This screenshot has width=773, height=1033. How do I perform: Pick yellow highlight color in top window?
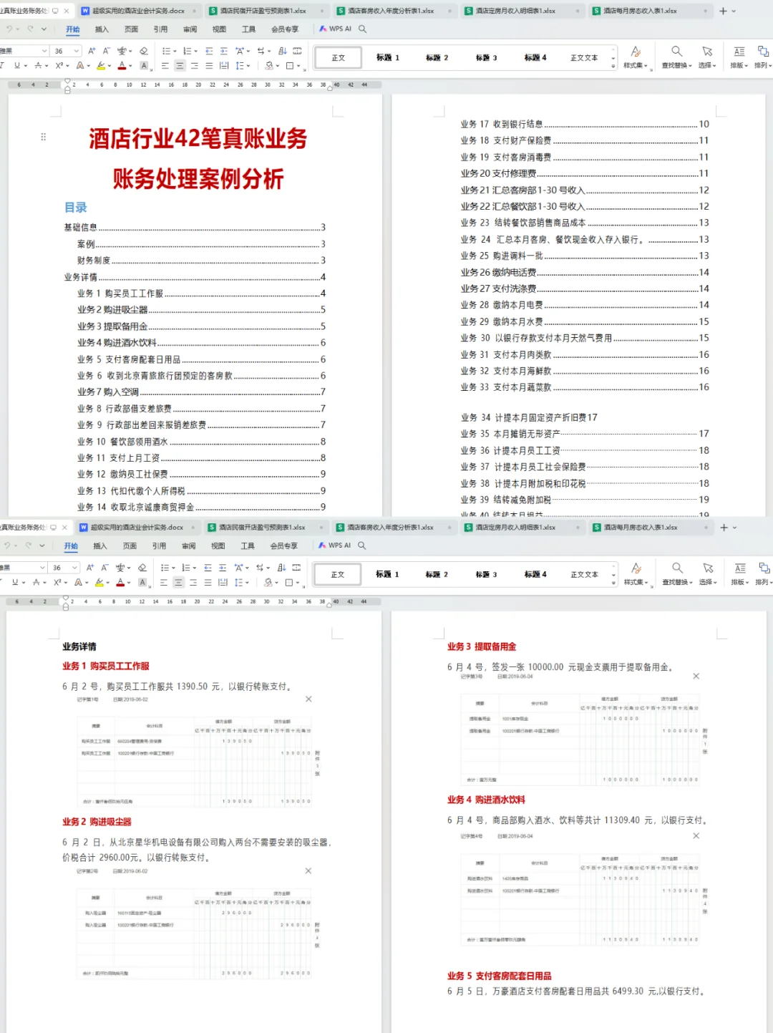[x=101, y=66]
